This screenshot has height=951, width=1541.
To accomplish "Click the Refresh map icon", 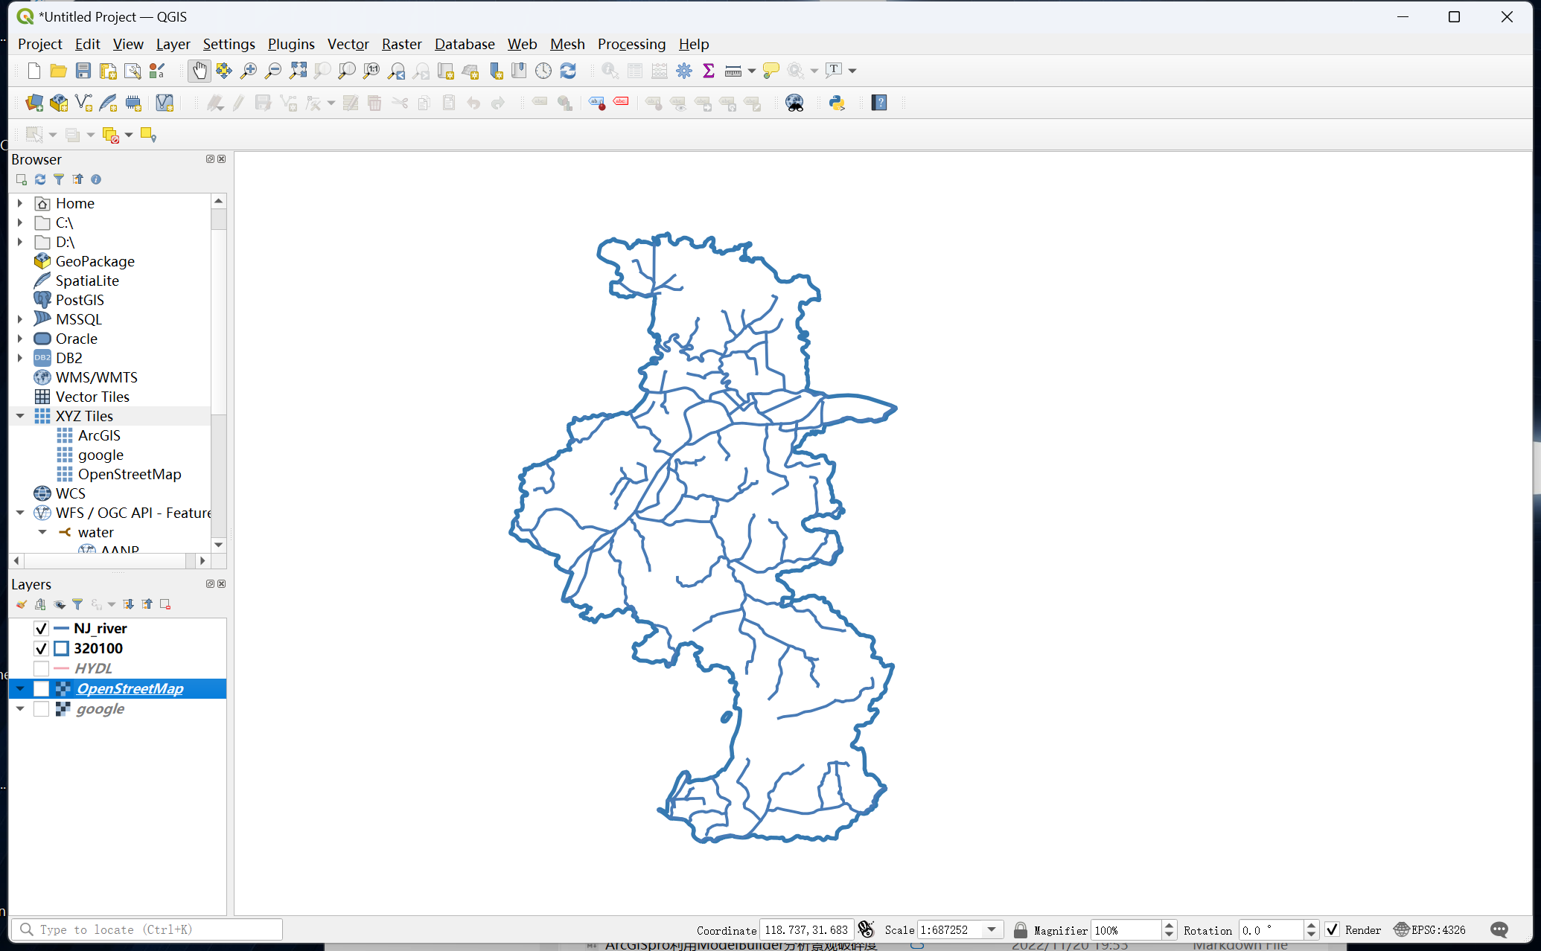I will pyautogui.click(x=568, y=71).
